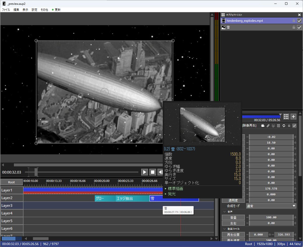Open the 編集 menu

(16, 10)
